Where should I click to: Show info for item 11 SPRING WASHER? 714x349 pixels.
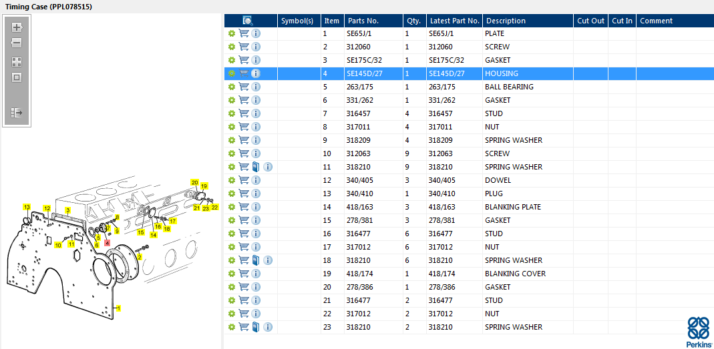coord(268,167)
